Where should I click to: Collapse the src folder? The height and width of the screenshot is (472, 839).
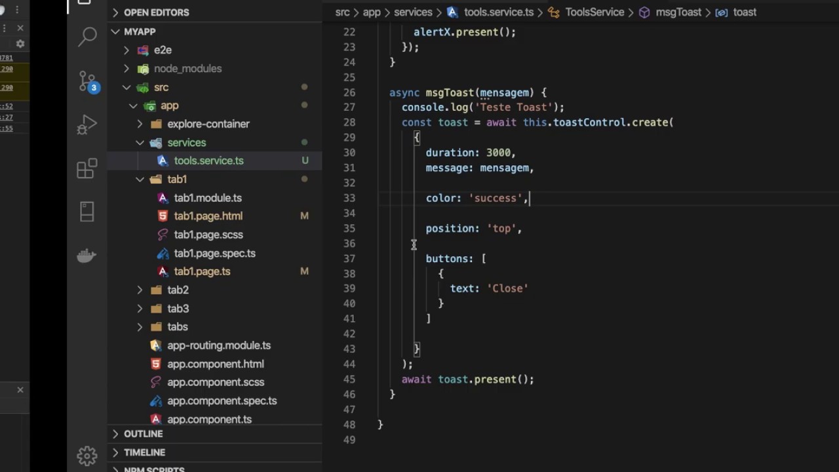click(x=127, y=87)
